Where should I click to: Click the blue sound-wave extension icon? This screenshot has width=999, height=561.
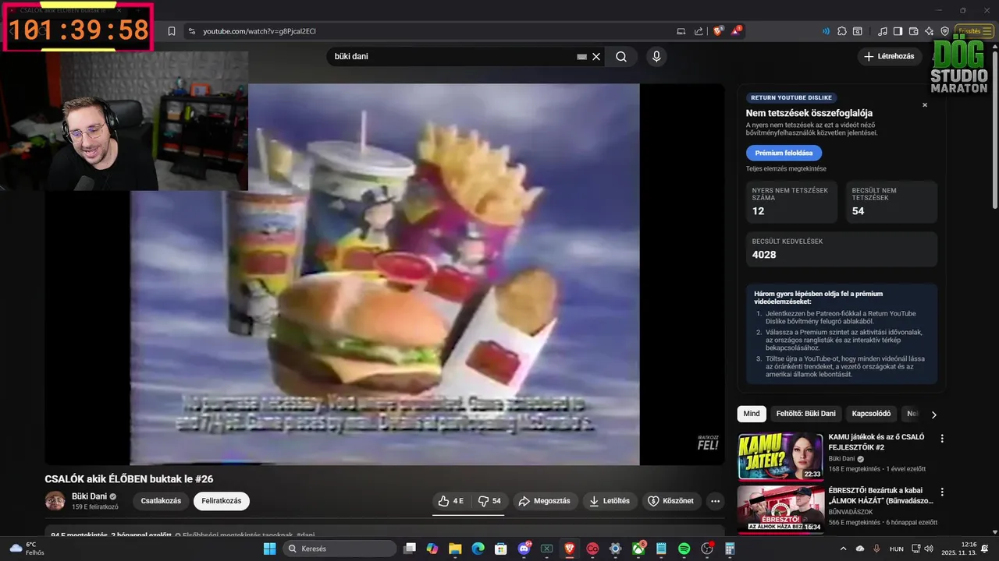pos(826,31)
